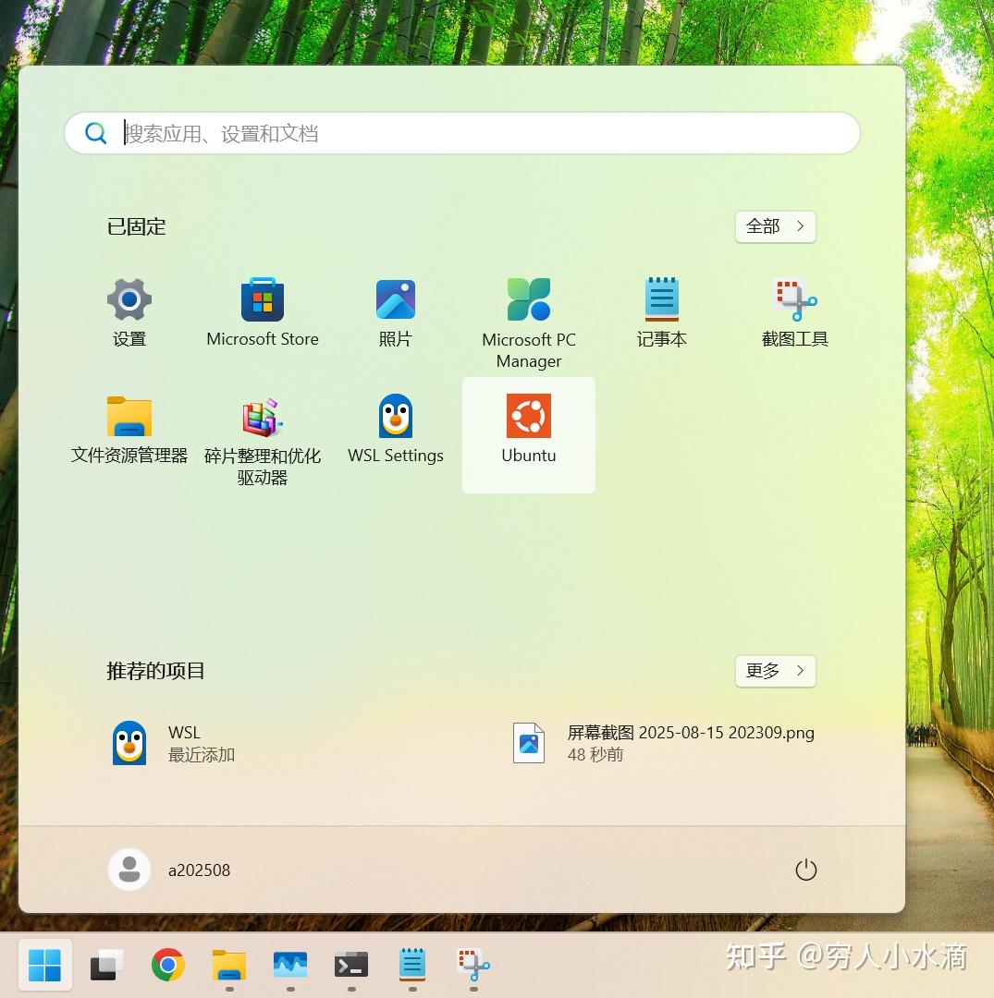Open Task View on the taskbar
994x998 pixels.
click(x=105, y=965)
